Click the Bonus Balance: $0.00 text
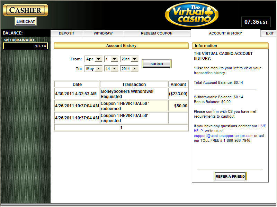The height and width of the screenshot is (207, 277). (x=212, y=102)
